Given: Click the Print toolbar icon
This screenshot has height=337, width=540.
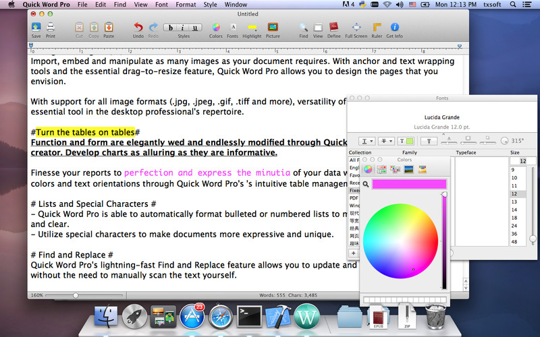Looking at the screenshot, I should (x=50, y=27).
